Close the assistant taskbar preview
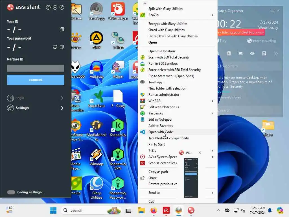Image resolution: width=289 pixels, height=217 pixels. (200, 153)
